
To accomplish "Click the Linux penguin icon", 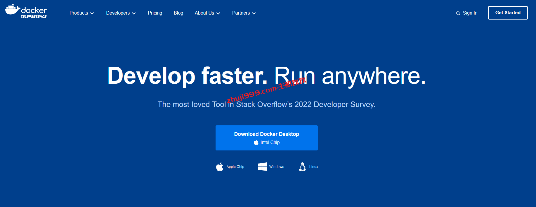I will [302, 167].
